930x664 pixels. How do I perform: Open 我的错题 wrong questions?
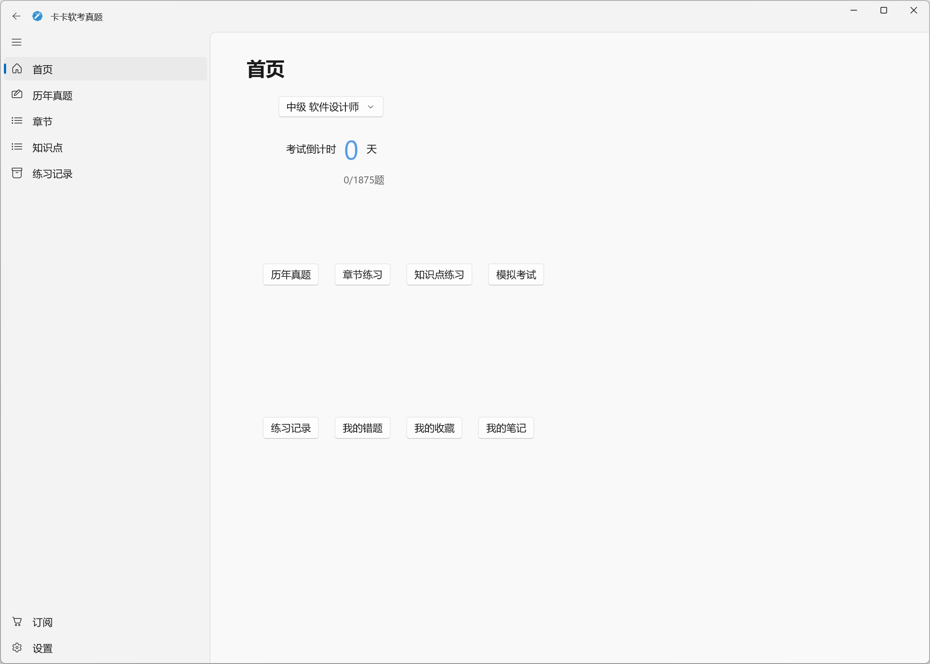362,428
